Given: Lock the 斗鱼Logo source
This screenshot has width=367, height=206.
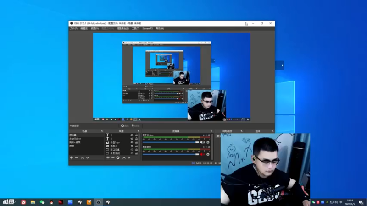Looking at the screenshot, I should pos(136,142).
